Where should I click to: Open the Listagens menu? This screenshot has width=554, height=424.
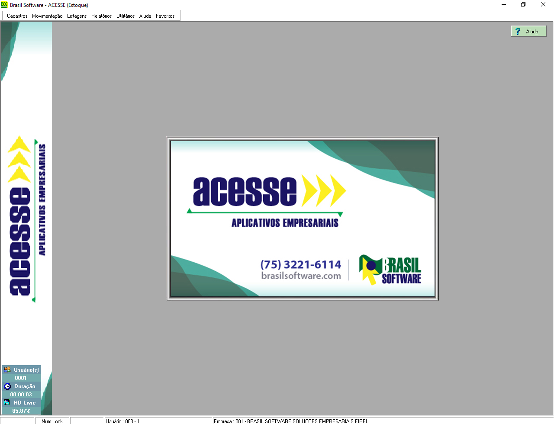(x=77, y=16)
